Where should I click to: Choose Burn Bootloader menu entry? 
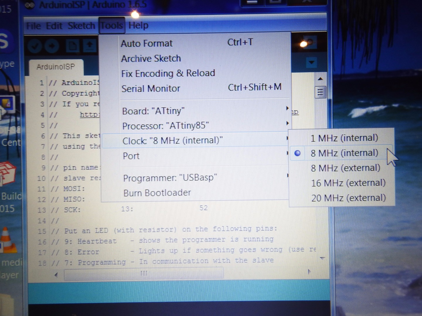pyautogui.click(x=196, y=193)
